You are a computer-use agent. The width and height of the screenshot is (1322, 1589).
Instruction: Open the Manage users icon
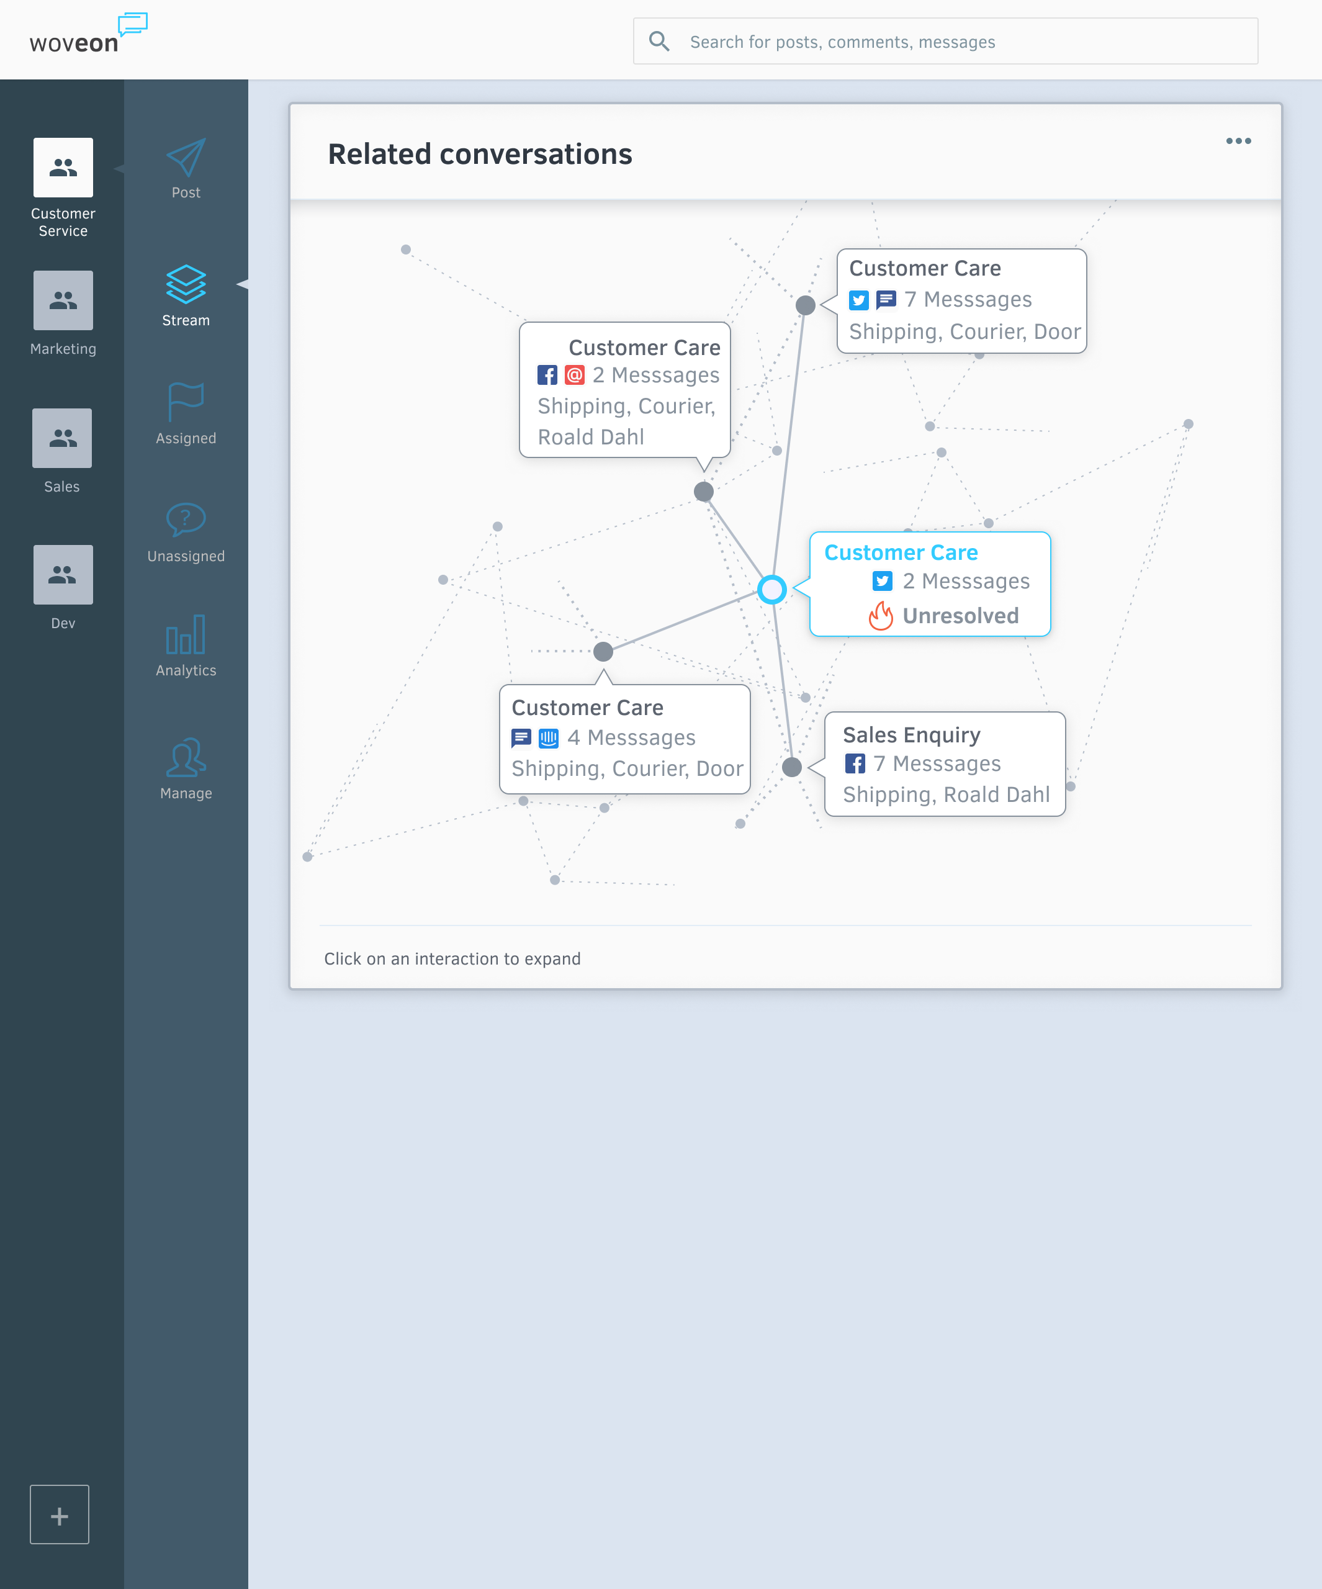[186, 757]
